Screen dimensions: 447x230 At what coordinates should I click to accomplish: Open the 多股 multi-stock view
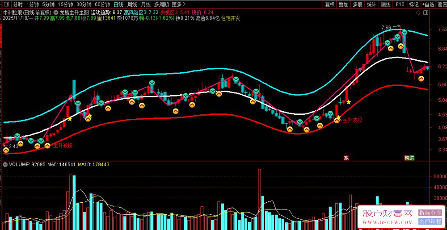[357, 4]
